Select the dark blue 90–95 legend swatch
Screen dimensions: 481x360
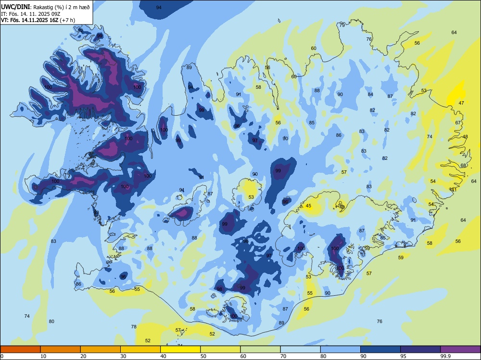(x=380, y=349)
